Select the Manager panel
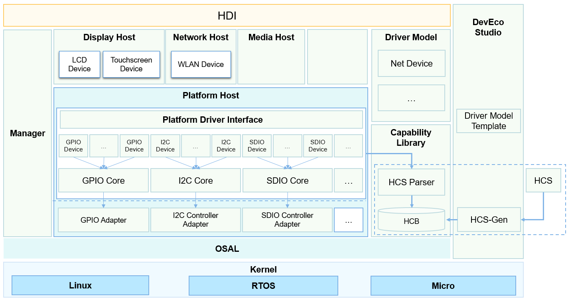The image size is (572, 300). coord(28,133)
